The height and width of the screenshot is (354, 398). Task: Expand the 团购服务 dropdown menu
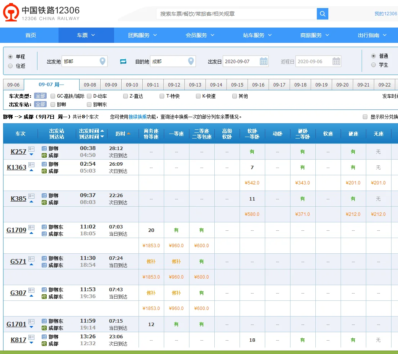(x=142, y=35)
